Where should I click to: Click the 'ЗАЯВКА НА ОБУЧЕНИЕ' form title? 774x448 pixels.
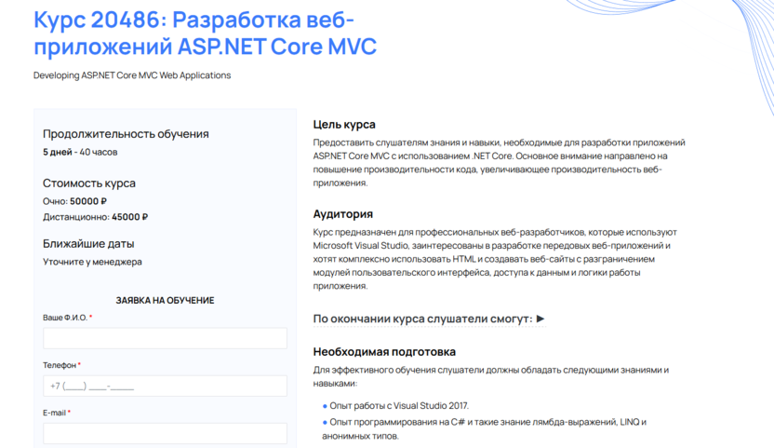[165, 300]
